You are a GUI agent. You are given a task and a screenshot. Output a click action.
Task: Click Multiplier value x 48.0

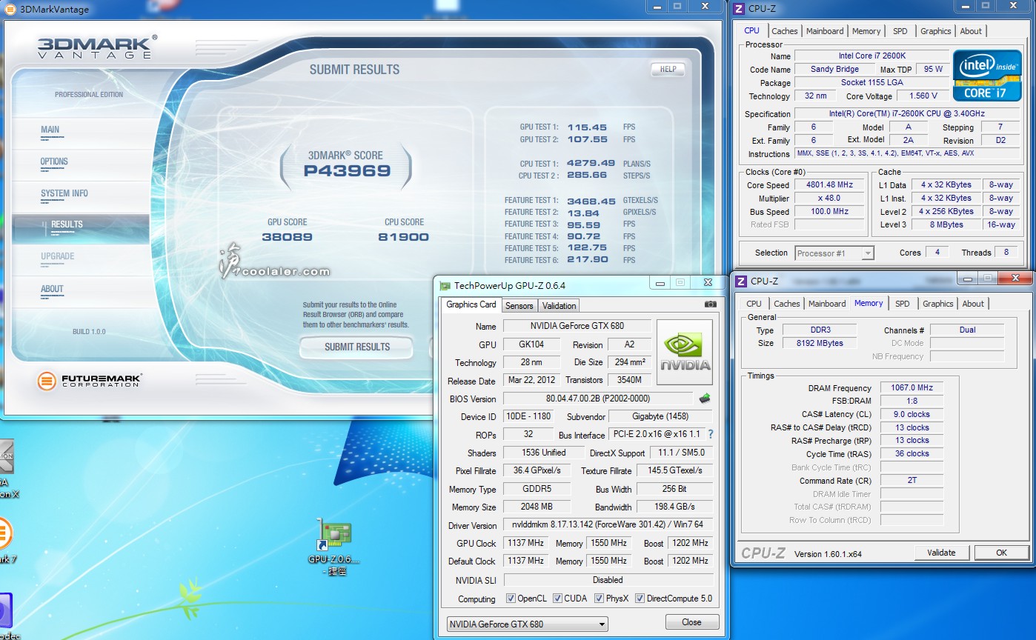coord(830,199)
